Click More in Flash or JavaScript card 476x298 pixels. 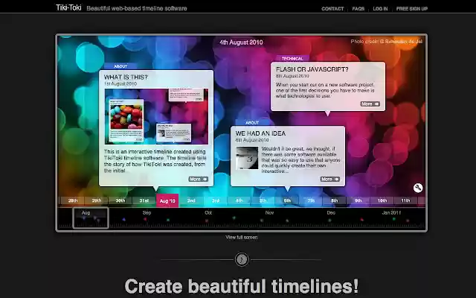[x=370, y=104]
